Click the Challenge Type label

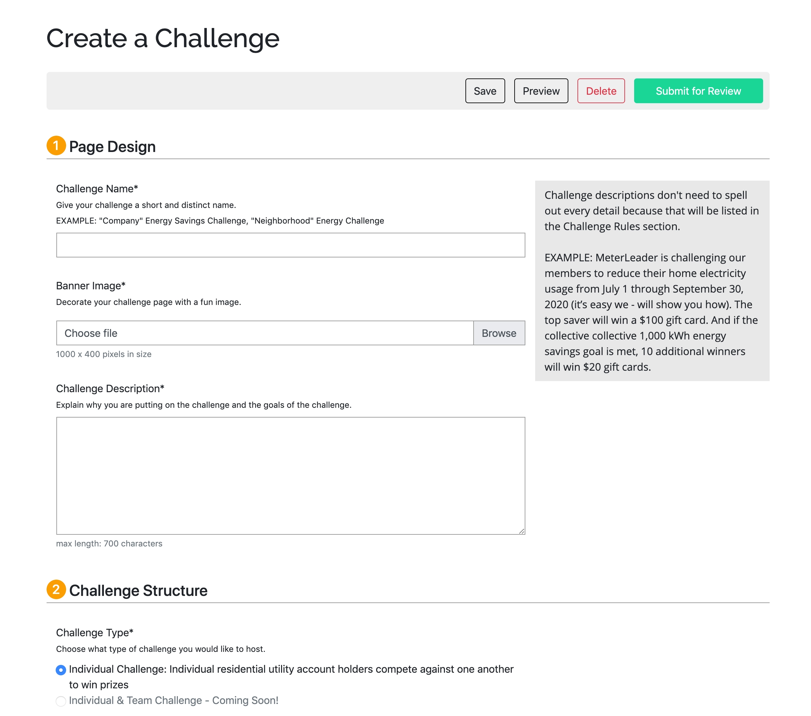pos(94,632)
